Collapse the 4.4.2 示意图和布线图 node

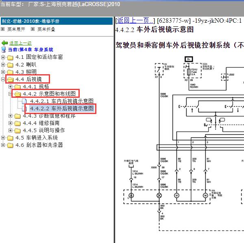10,94
